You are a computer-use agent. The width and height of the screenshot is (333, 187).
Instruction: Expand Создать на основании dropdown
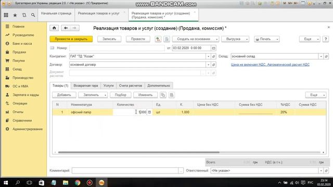(x=196, y=39)
